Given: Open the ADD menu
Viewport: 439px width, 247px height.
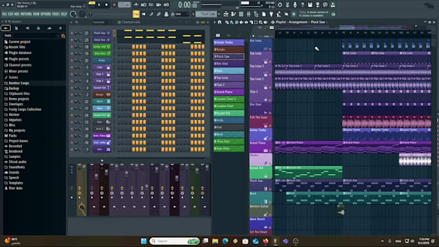Looking at the screenshot, I should 17,14.
